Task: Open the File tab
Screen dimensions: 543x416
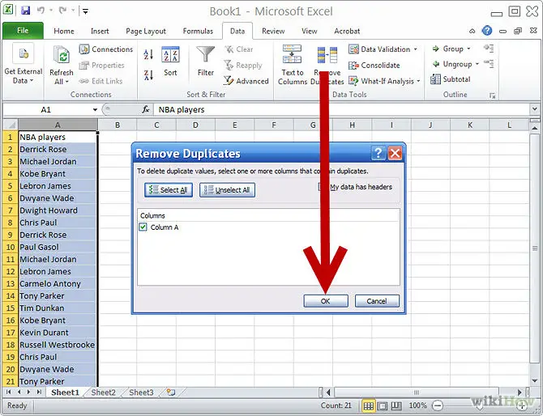Action: [x=23, y=31]
